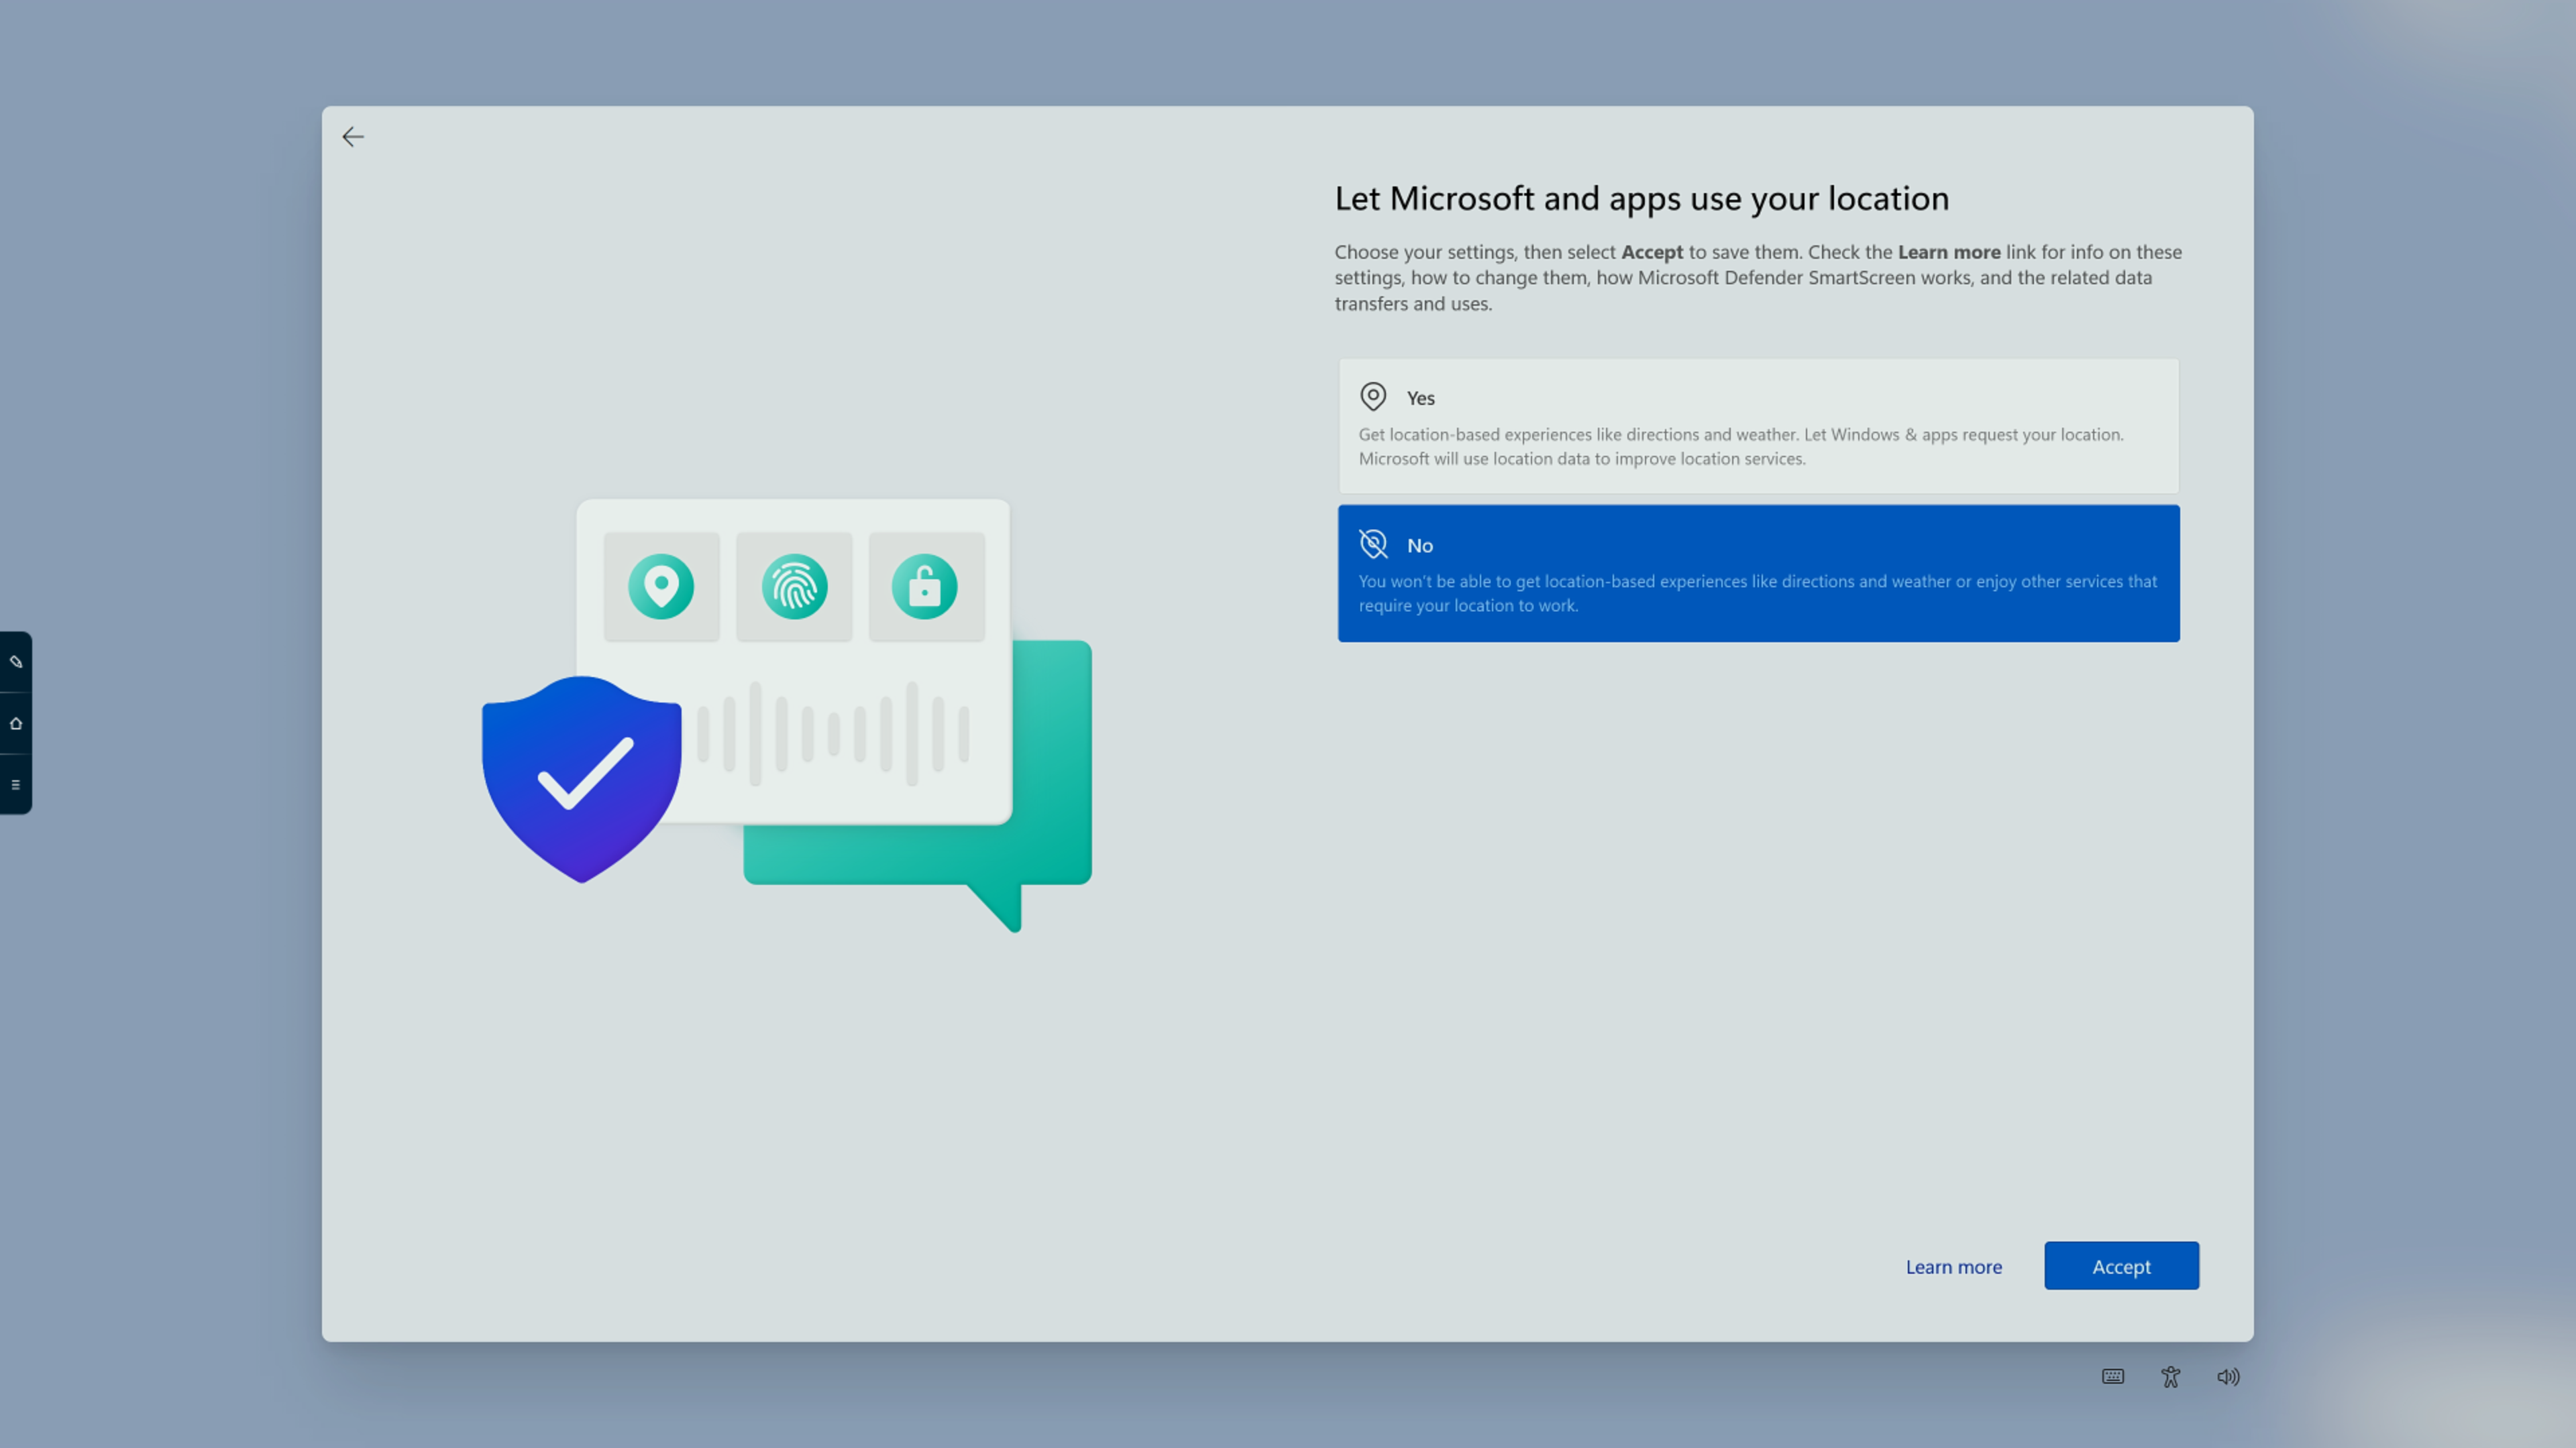Select the No location option
Image resolution: width=2576 pixels, height=1448 pixels.
click(x=1758, y=572)
